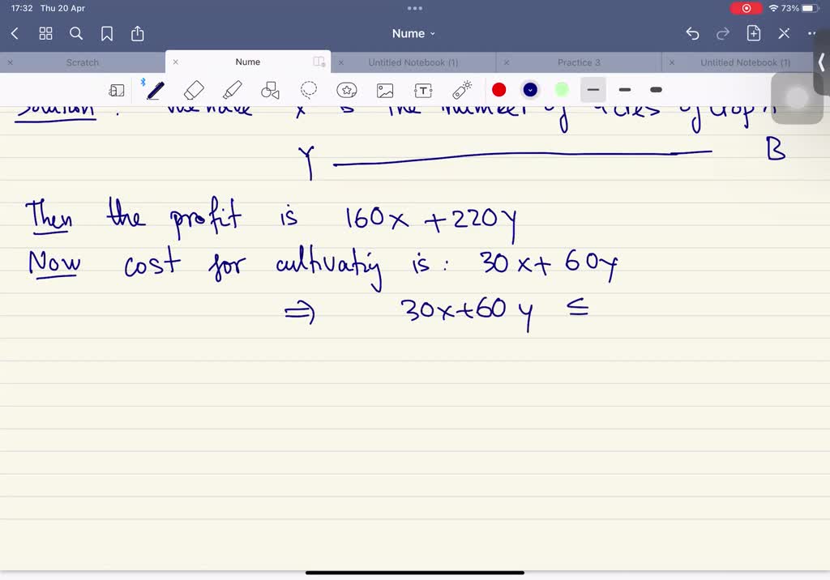Open the Stickers tool
The height and width of the screenshot is (580, 830).
coord(346,89)
